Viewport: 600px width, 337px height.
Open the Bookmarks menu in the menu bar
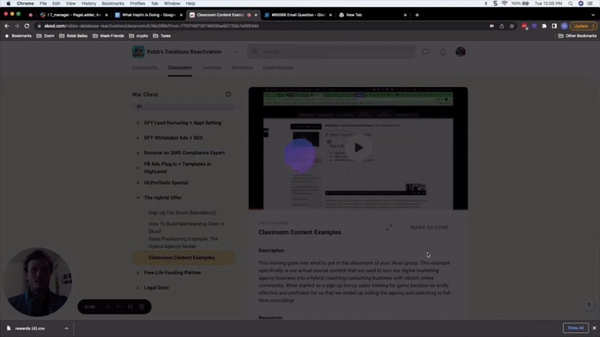click(112, 3)
